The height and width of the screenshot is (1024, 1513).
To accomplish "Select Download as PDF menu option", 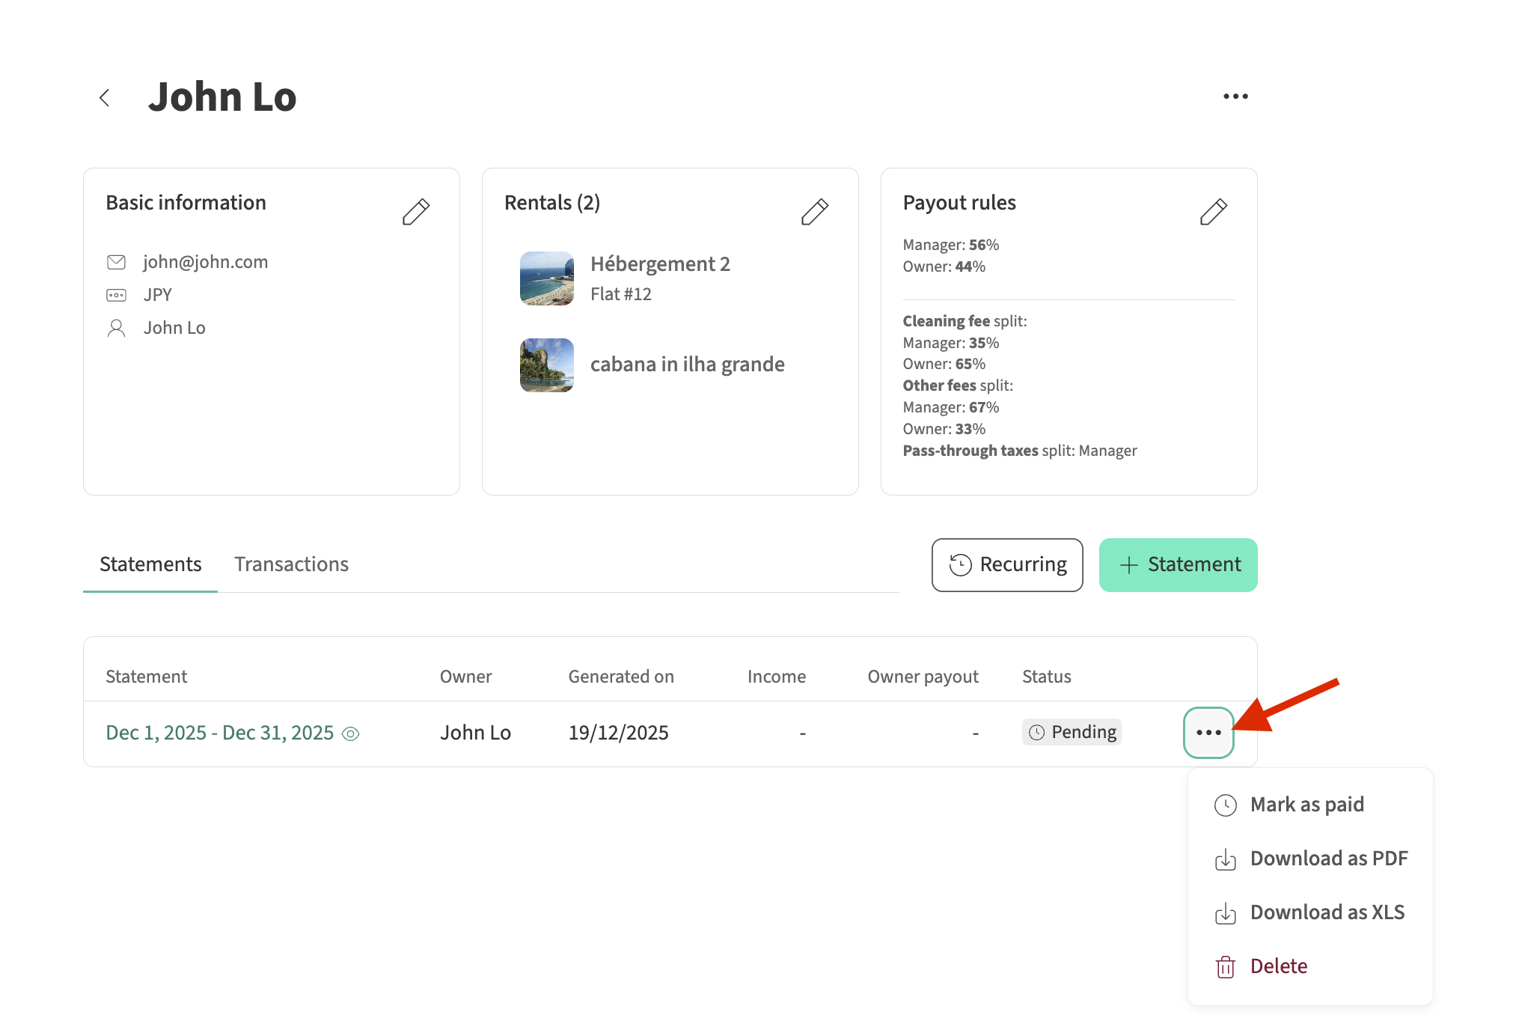I will 1328,859.
